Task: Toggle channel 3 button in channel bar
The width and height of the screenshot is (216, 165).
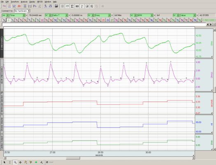Action: coord(12,20)
